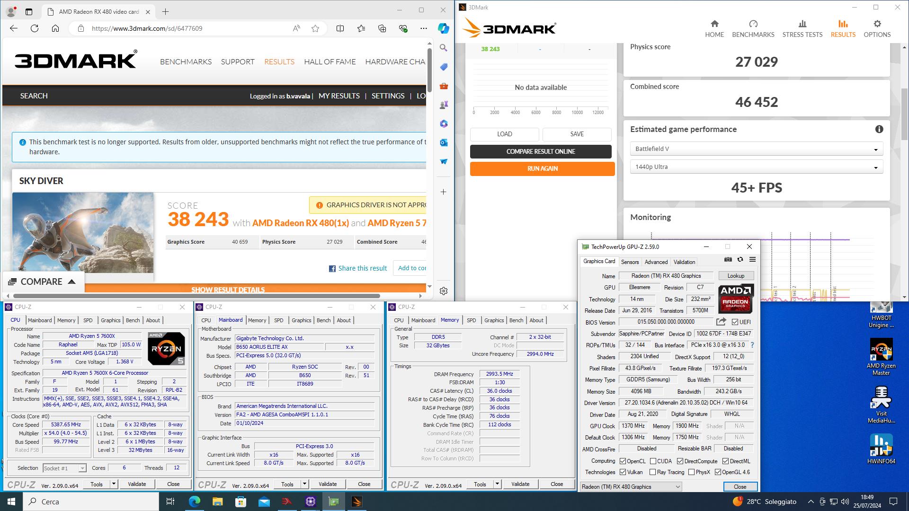909x511 pixels.
Task: Open File Explorer from the taskbar
Action: (217, 502)
